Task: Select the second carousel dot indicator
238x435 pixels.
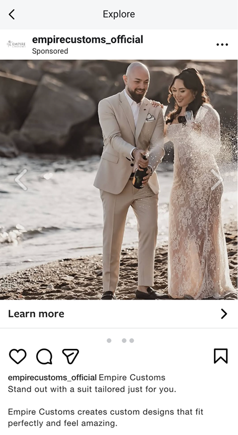Action: click(x=124, y=340)
